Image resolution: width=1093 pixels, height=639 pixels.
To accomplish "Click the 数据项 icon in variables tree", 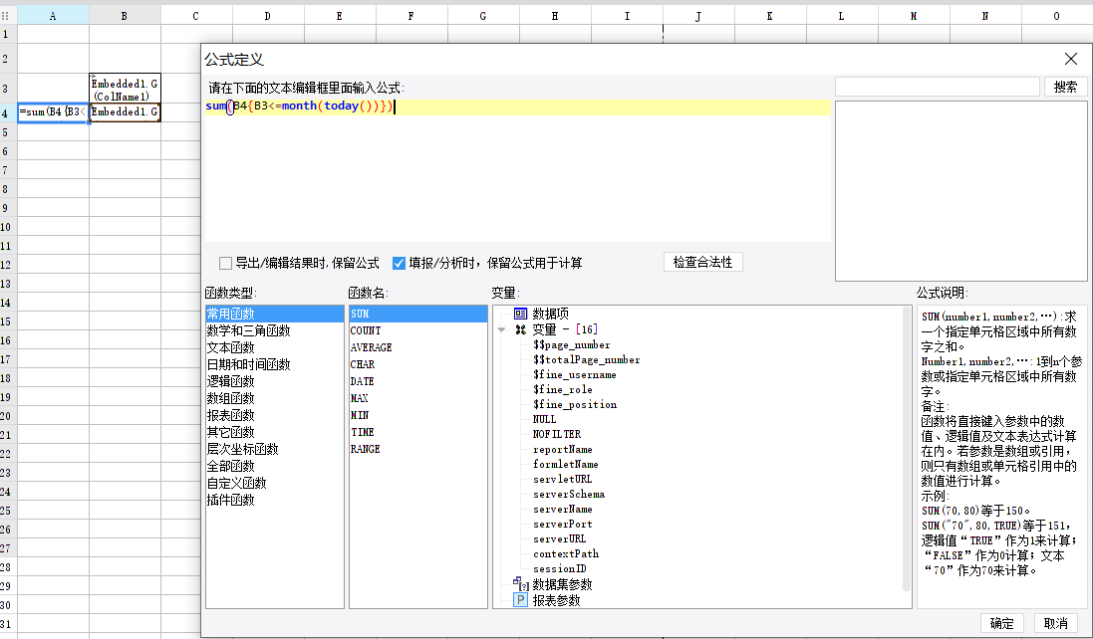I will coord(520,314).
